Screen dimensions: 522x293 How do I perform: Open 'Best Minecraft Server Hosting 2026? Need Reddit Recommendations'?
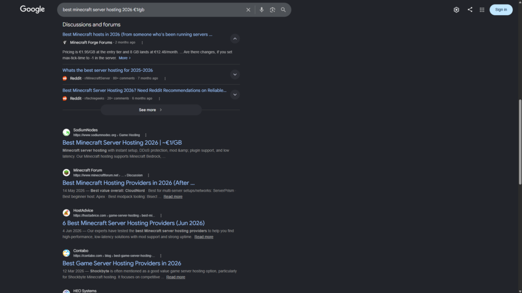click(144, 90)
